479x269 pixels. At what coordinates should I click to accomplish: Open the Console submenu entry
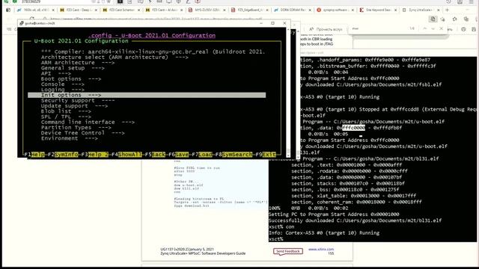click(x=63, y=84)
